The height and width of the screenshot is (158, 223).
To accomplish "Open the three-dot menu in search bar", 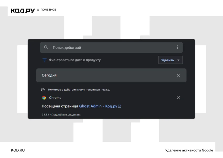I will pyautogui.click(x=177, y=47).
